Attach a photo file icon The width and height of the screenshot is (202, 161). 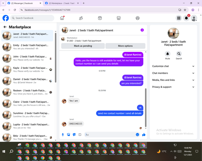point(69,134)
